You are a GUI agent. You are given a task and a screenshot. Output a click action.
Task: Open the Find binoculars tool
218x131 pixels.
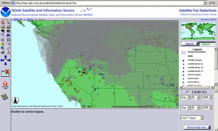point(8,35)
